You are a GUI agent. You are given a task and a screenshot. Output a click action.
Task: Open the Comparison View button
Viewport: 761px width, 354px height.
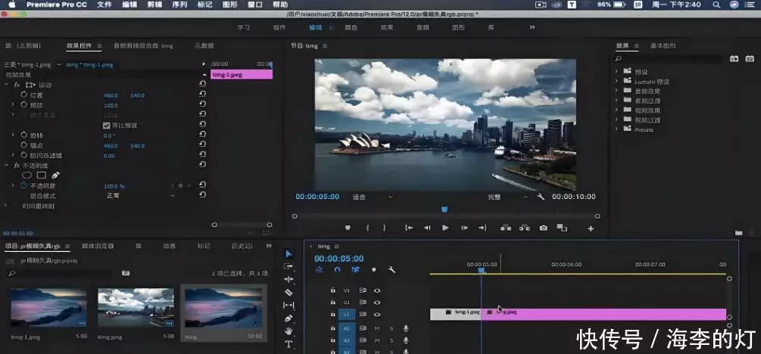(x=562, y=228)
